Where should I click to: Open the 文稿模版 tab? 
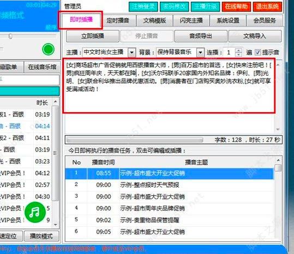(x=154, y=20)
